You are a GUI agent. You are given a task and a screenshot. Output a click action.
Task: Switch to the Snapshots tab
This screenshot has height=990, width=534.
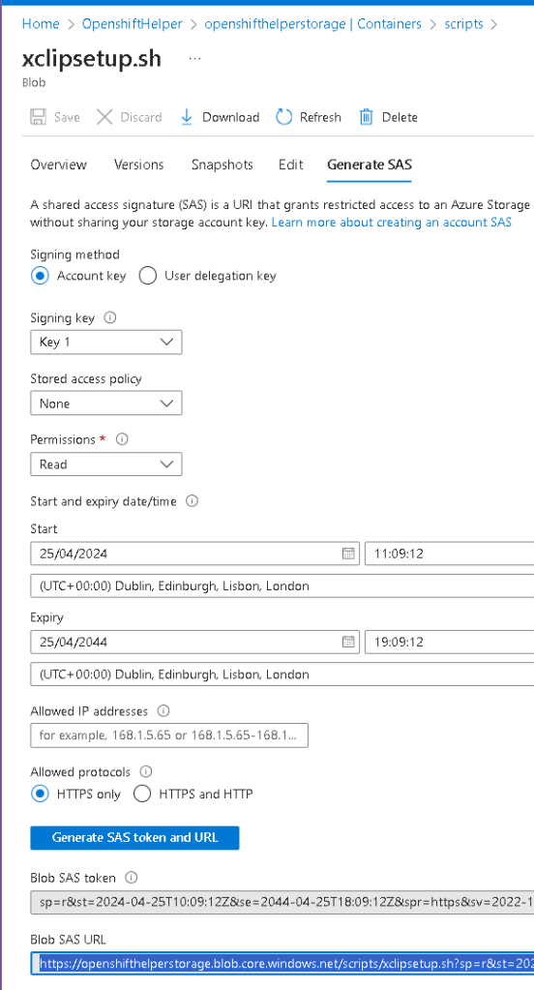click(x=222, y=165)
